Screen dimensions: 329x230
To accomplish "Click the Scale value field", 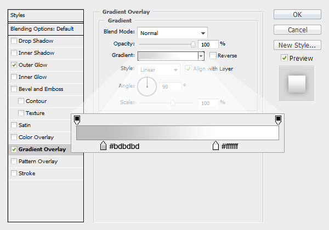I will pyautogui.click(x=208, y=103).
